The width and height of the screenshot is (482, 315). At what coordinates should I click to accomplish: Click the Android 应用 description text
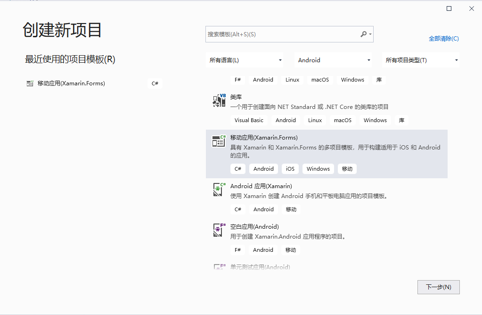309,196
